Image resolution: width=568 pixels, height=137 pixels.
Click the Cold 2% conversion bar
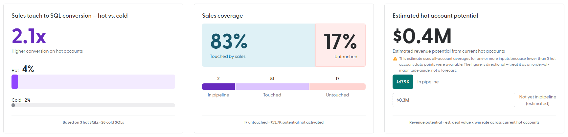pos(93,105)
